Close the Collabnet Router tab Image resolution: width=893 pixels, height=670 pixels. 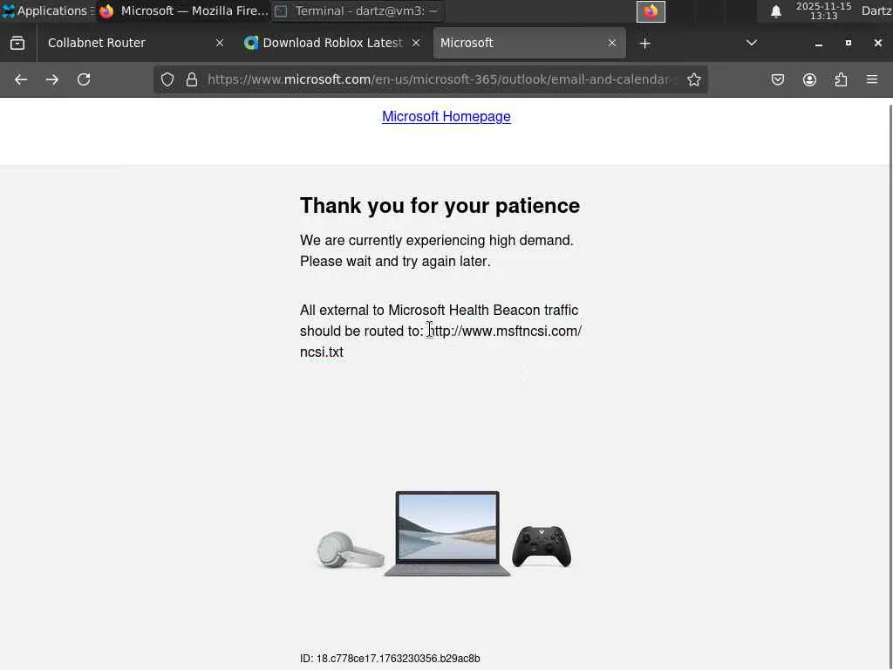tap(219, 43)
